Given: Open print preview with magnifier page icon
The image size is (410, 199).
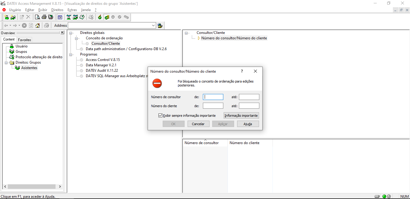Looking at the screenshot, I should [x=38, y=17].
